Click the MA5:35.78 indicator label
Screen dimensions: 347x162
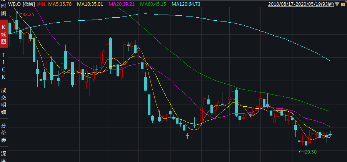pos(60,4)
